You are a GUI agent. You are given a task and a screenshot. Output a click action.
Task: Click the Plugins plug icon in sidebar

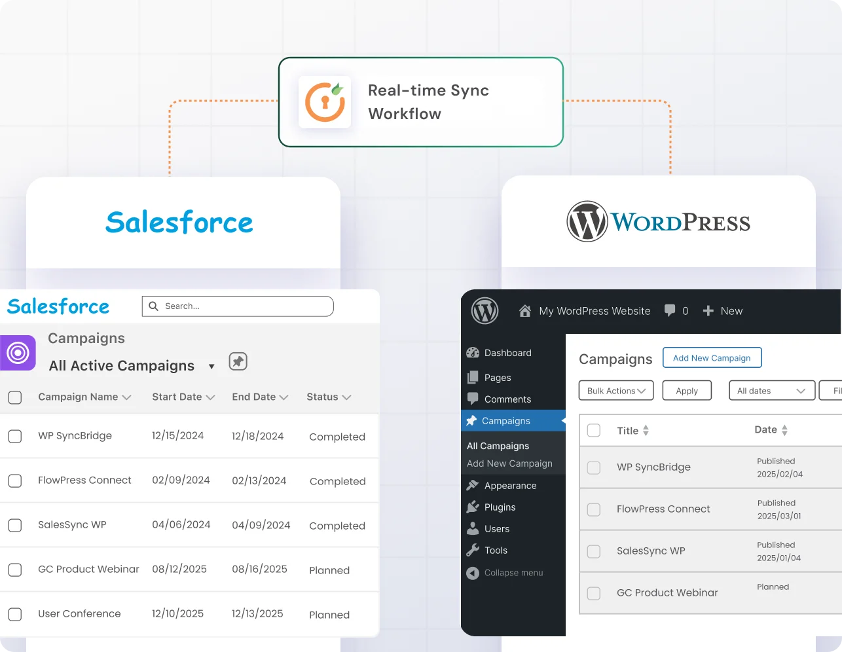coord(473,507)
